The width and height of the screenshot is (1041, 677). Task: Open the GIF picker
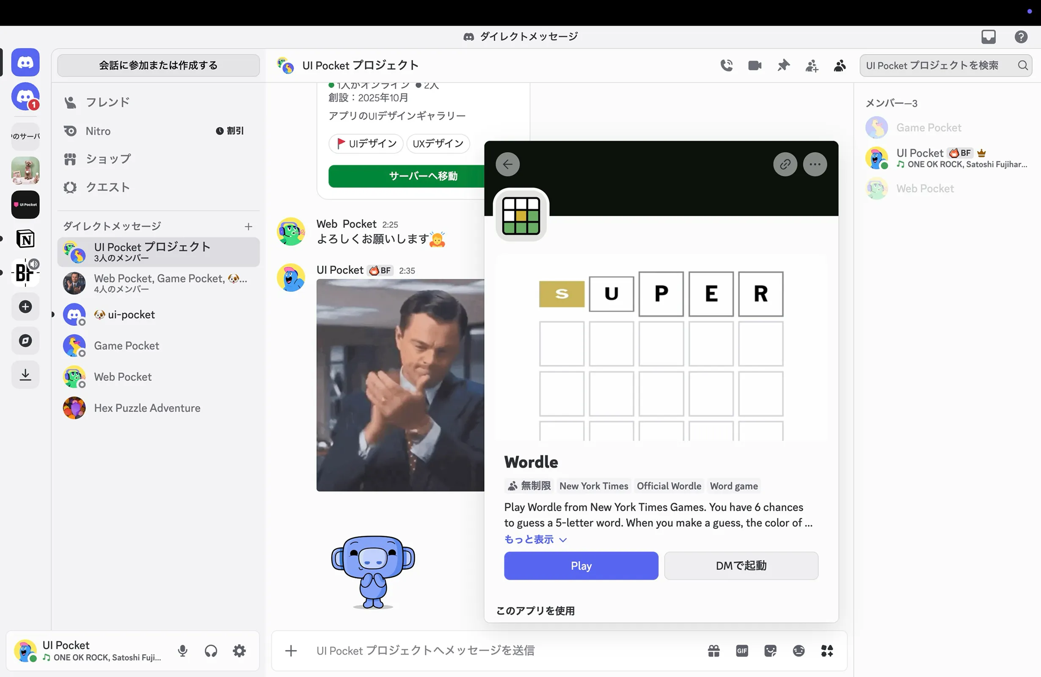(742, 651)
